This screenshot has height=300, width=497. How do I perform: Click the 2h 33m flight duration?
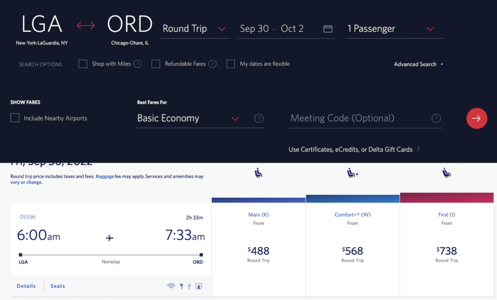(194, 217)
